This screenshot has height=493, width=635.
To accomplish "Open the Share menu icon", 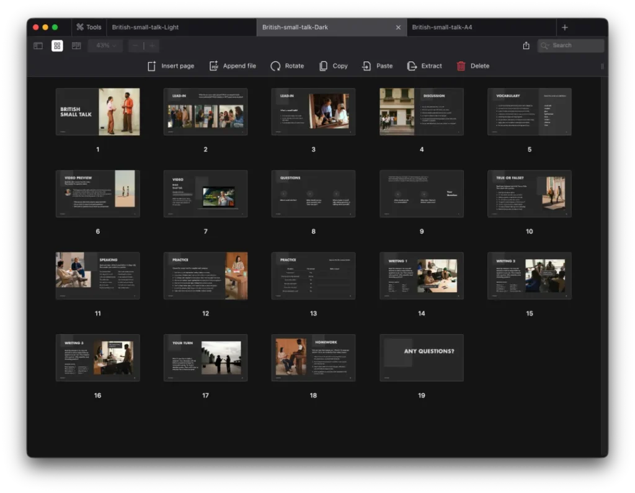I will point(526,45).
